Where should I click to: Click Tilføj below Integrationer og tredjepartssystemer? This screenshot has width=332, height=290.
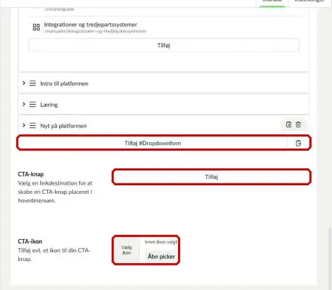(x=164, y=45)
